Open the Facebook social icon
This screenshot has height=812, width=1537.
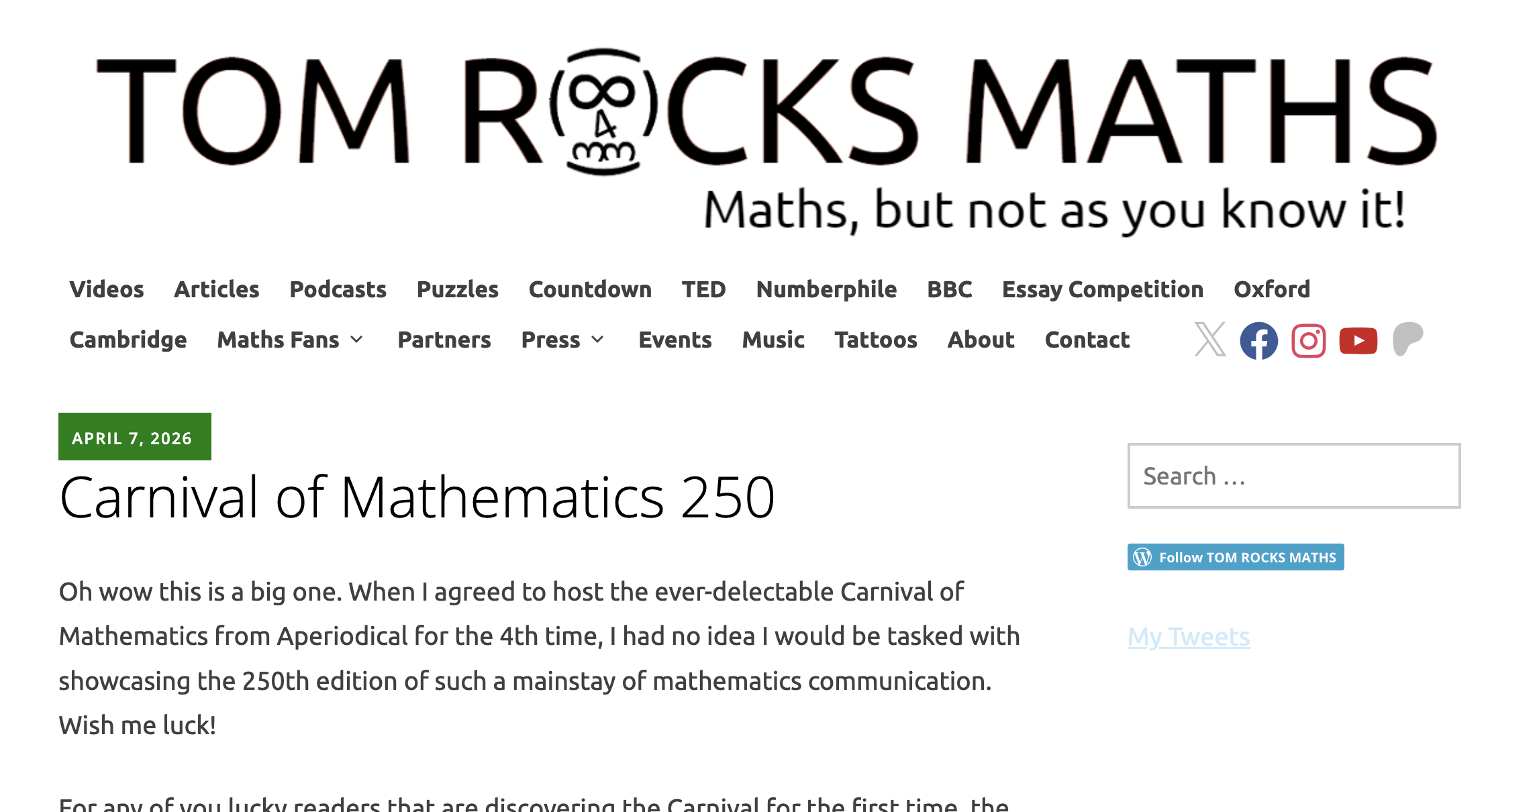click(x=1258, y=340)
